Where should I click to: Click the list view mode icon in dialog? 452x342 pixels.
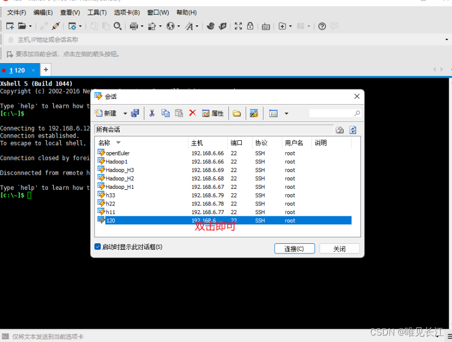[273, 113]
